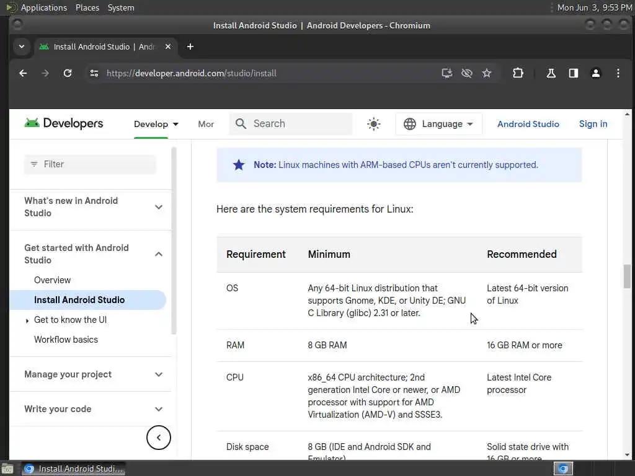Expand Get to know the UI
The width and height of the screenshot is (635, 476).
point(27,320)
